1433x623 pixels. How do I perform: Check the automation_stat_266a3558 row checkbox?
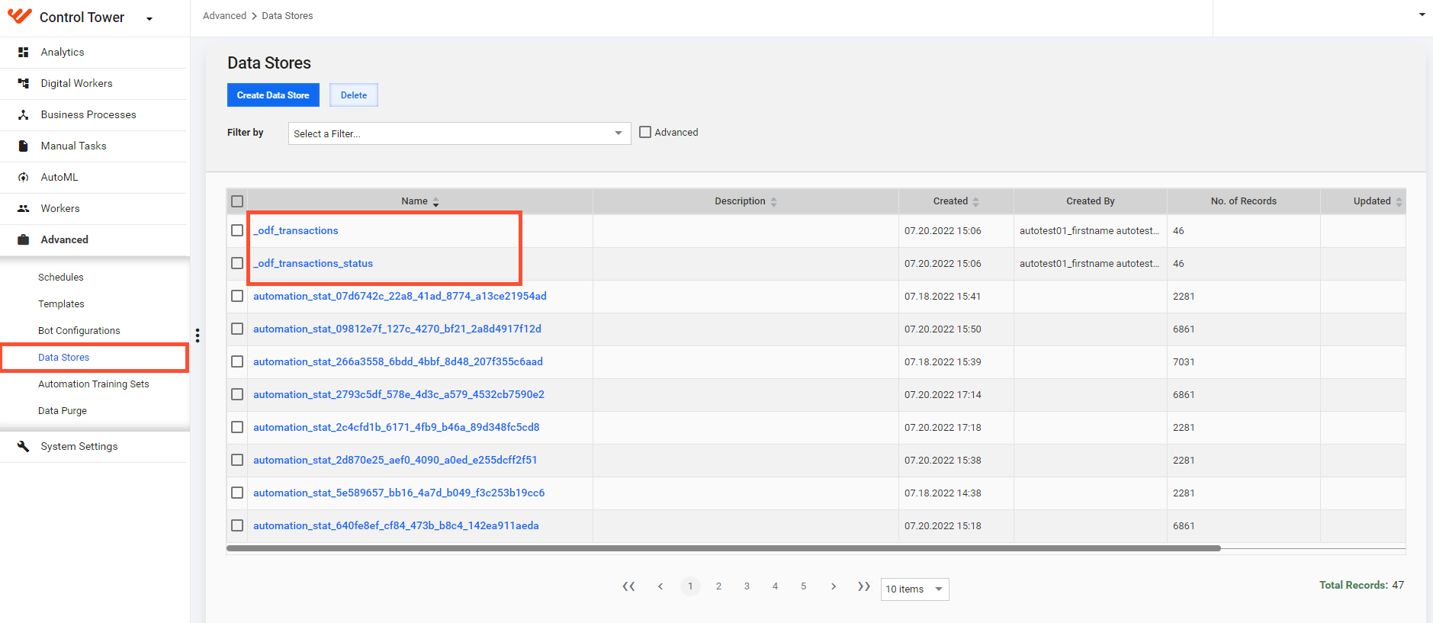(x=237, y=361)
